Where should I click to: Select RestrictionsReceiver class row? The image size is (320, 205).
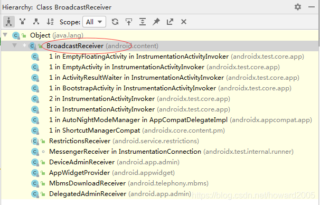159,141
